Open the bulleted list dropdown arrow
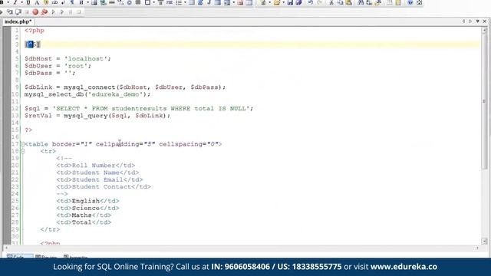The height and width of the screenshot is (276, 491). [185, 2]
